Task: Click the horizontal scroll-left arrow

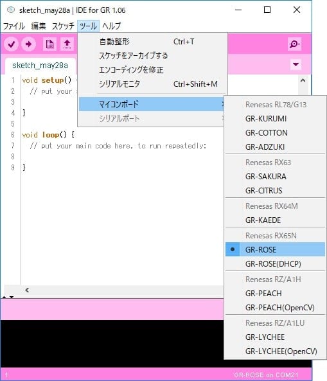Action: [x=27, y=290]
